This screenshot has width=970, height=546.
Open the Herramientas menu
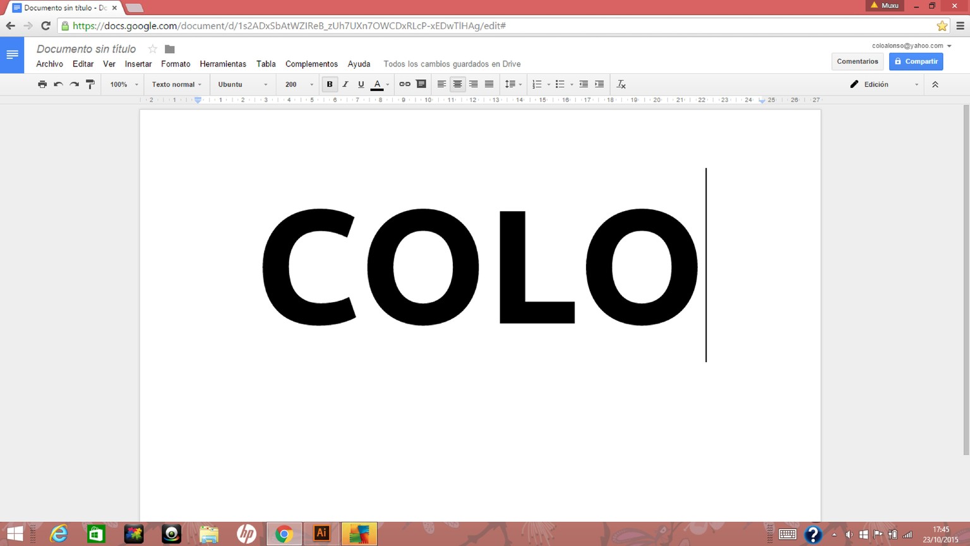point(223,64)
